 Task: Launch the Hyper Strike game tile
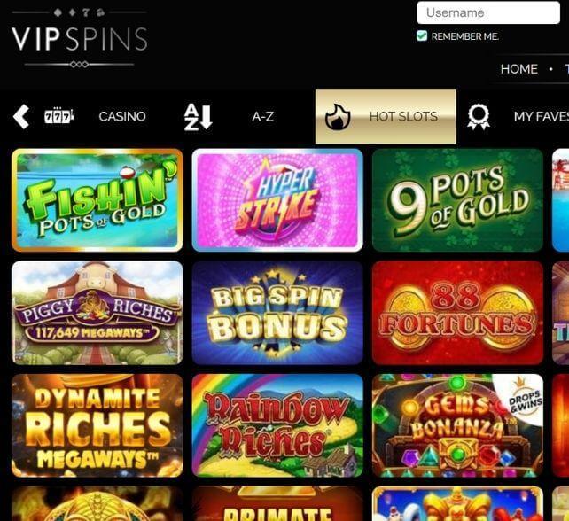tap(277, 200)
